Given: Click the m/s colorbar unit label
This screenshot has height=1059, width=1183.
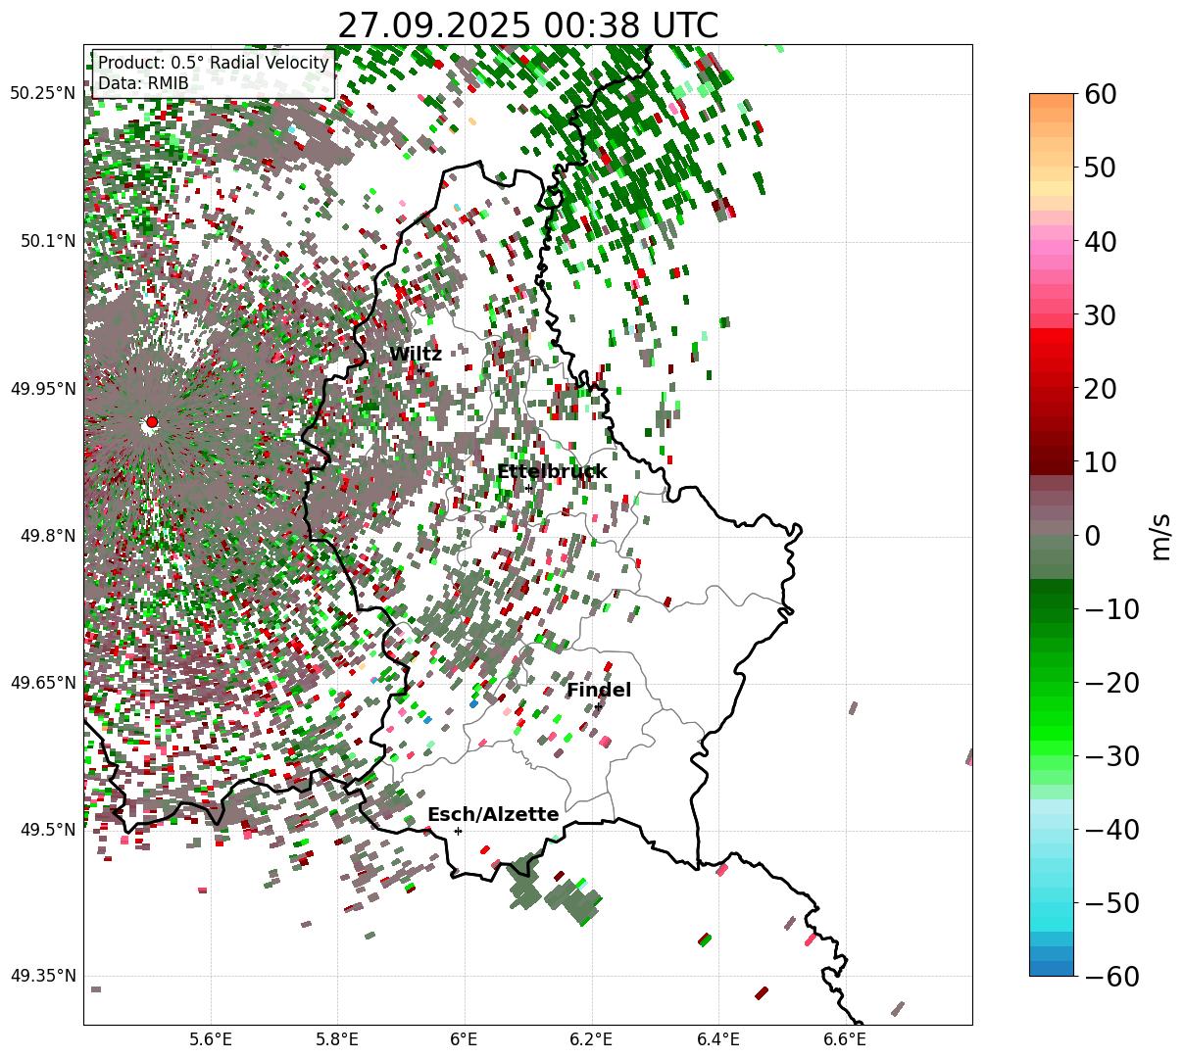Looking at the screenshot, I should click(1160, 535).
